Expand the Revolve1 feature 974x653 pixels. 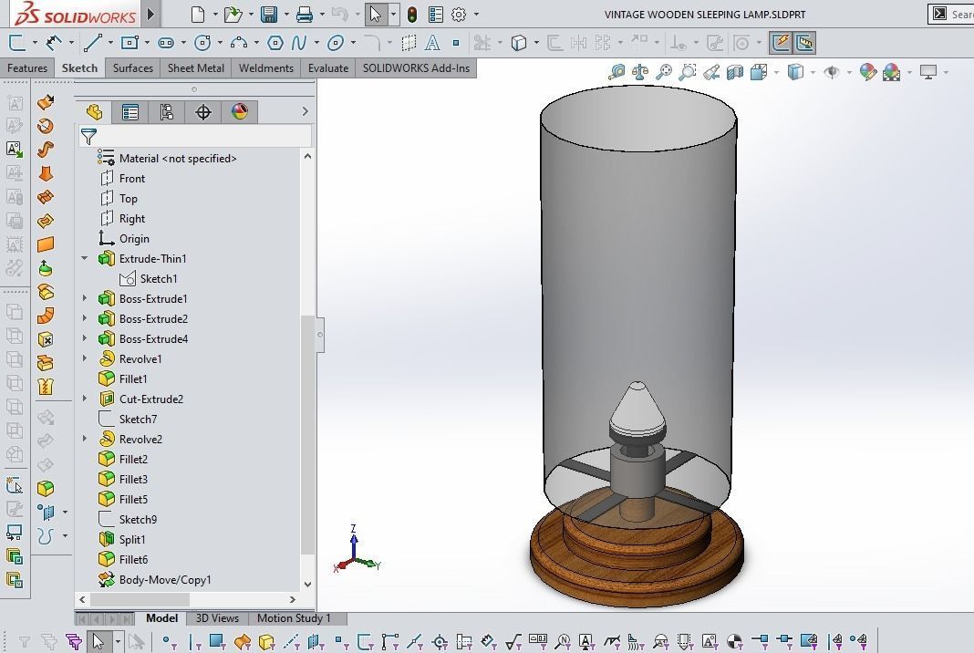[x=85, y=358]
